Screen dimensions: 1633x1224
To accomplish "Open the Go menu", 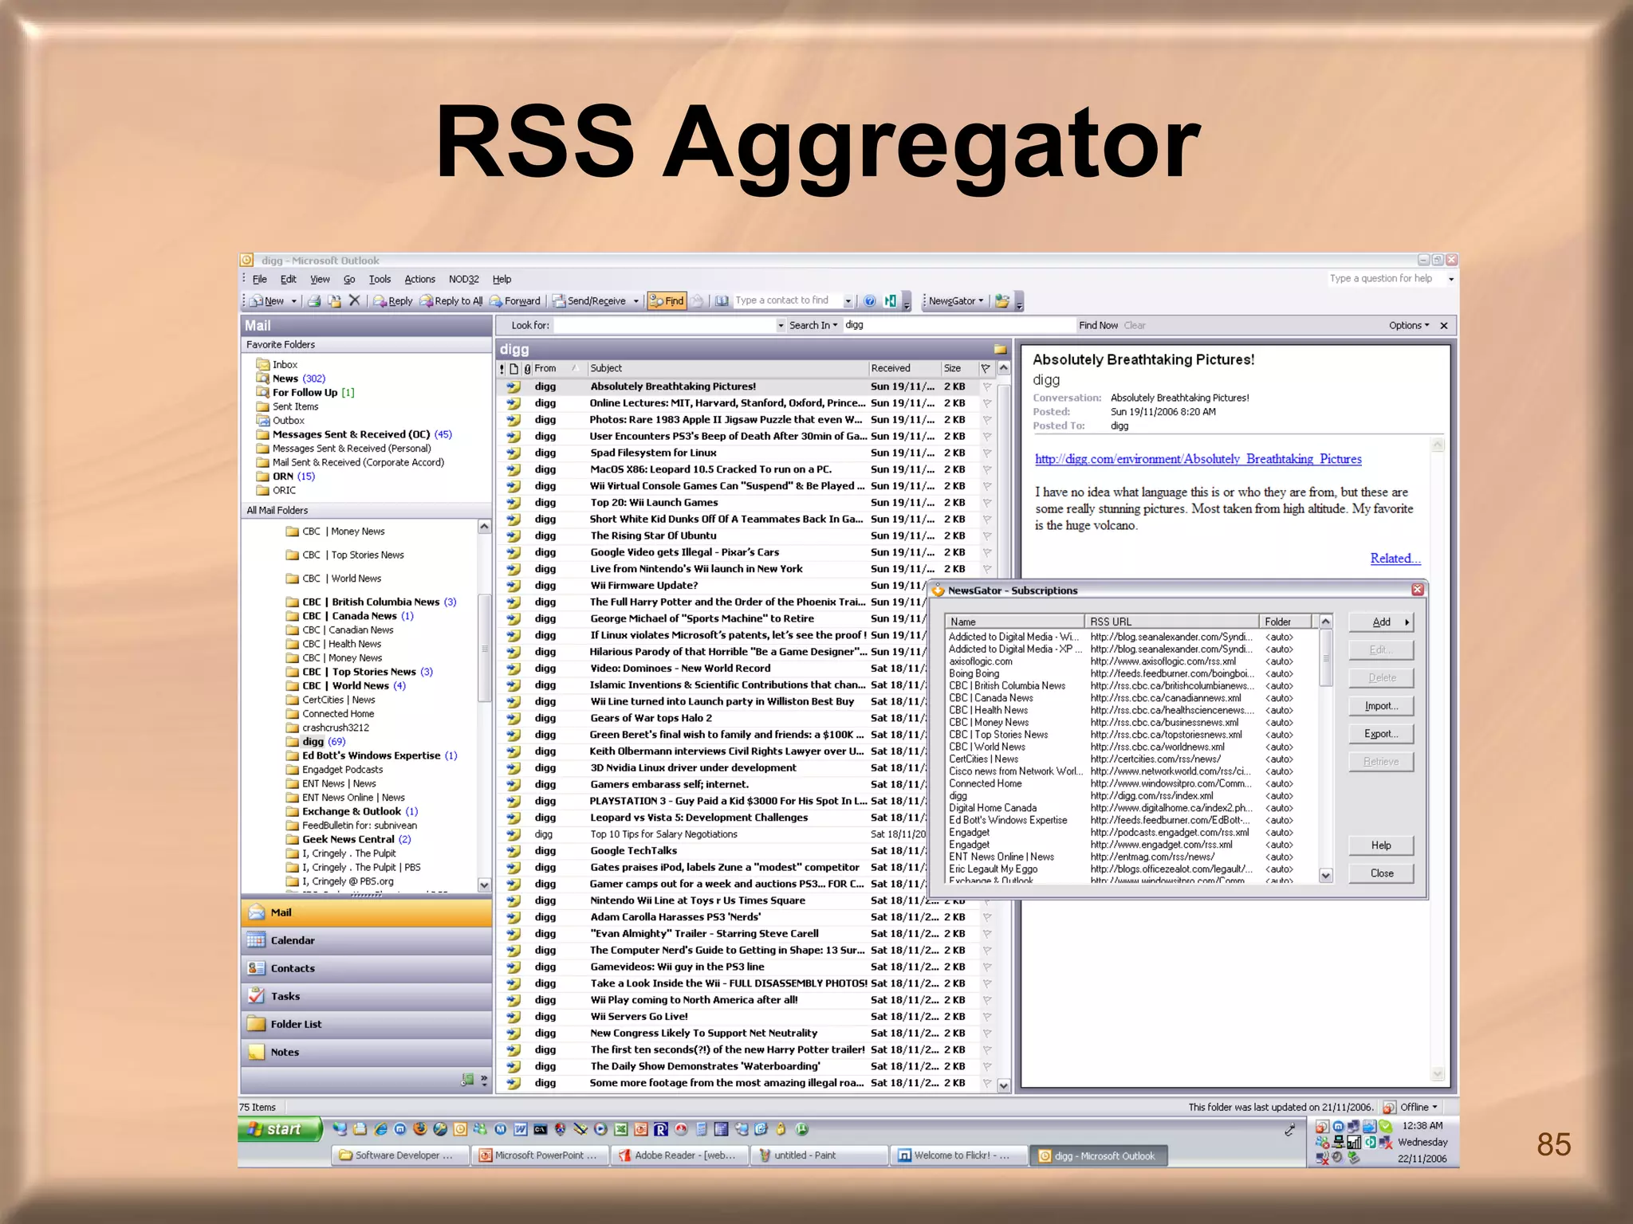I will 349,279.
